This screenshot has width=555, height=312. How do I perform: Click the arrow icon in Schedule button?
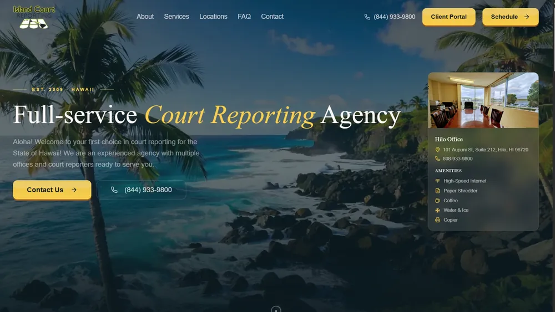tap(527, 17)
